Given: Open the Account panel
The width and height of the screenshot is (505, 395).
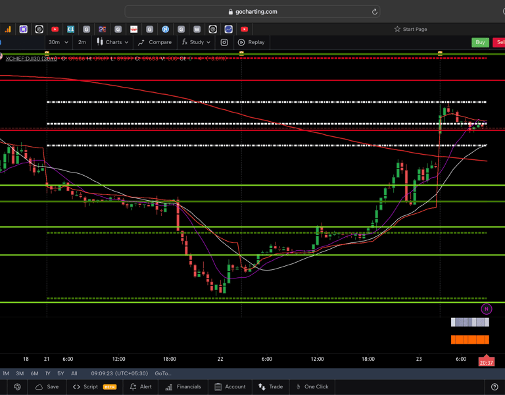Looking at the screenshot, I should click(x=230, y=386).
